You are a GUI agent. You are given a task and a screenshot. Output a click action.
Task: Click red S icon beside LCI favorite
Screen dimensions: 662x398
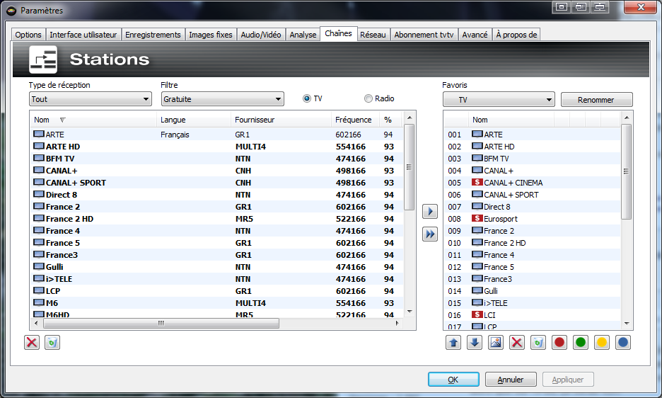coord(477,314)
